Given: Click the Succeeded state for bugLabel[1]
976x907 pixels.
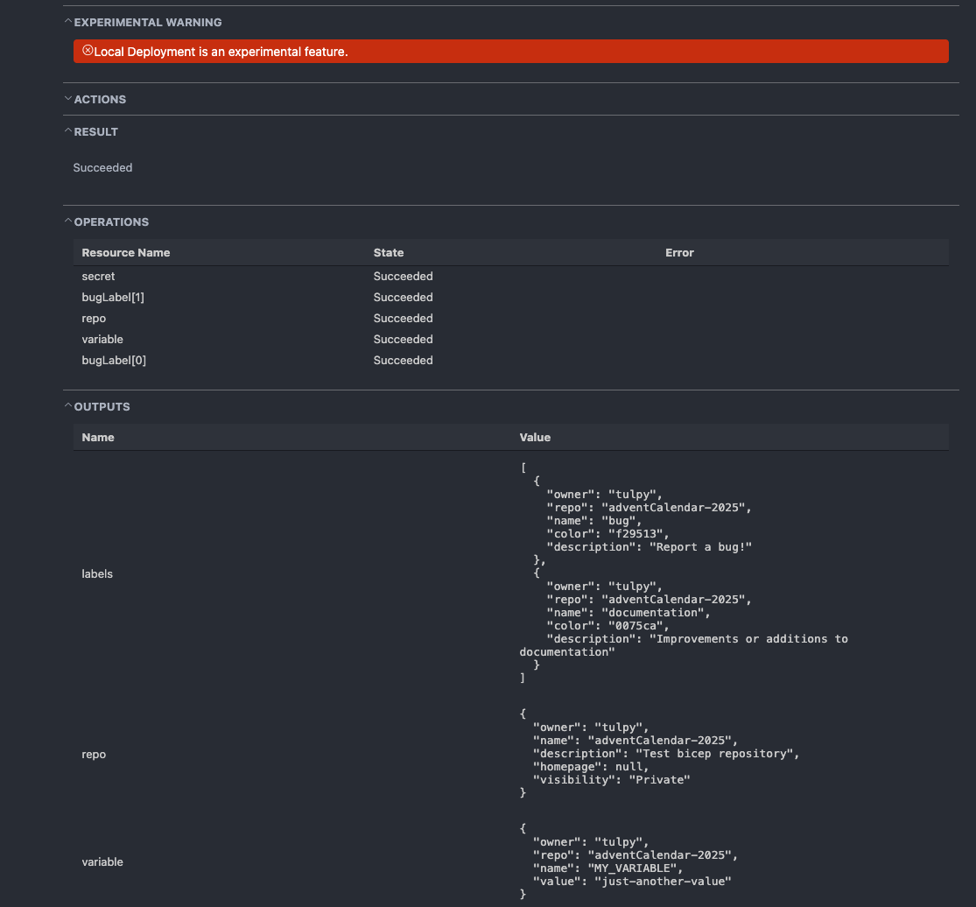Looking at the screenshot, I should tap(403, 298).
